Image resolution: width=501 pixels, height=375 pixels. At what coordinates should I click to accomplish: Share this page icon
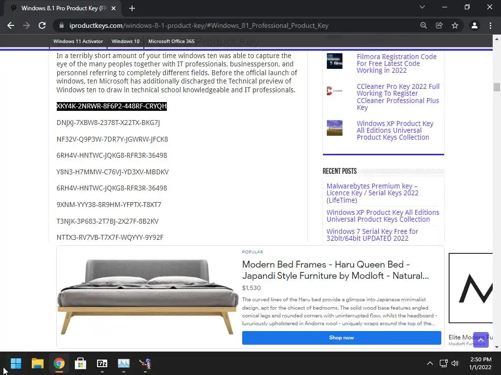[x=439, y=25]
